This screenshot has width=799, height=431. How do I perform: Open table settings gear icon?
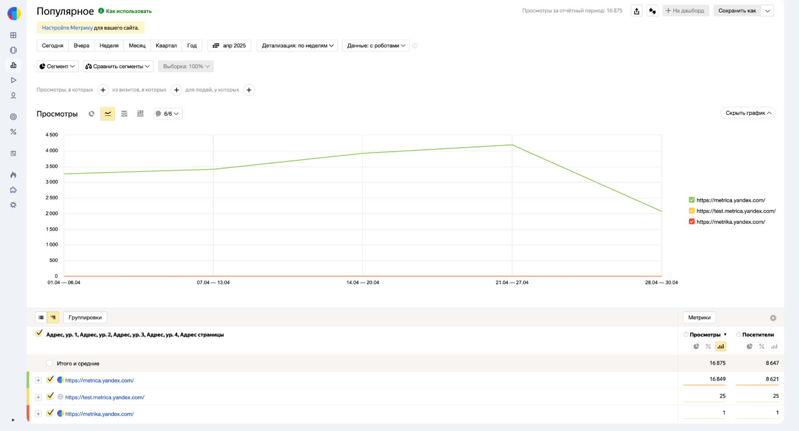(x=773, y=318)
